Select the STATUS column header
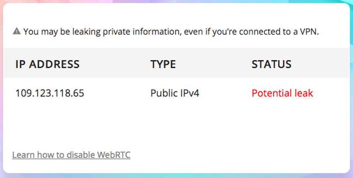 pyautogui.click(x=271, y=64)
